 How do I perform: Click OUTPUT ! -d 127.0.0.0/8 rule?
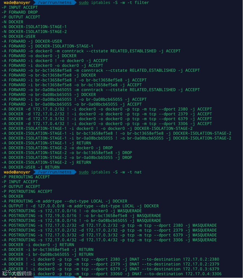tap(80, 206)
